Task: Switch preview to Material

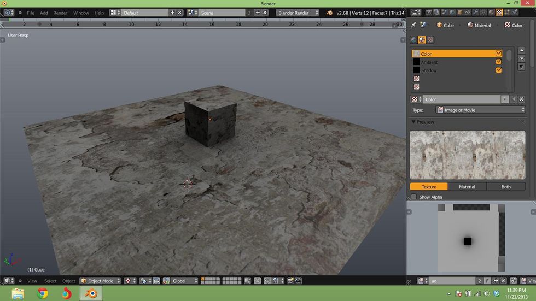Action: (x=467, y=187)
